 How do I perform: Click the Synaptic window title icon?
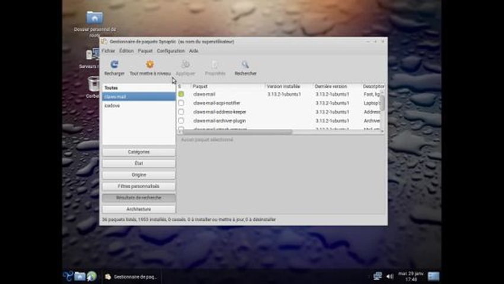pyautogui.click(x=104, y=41)
